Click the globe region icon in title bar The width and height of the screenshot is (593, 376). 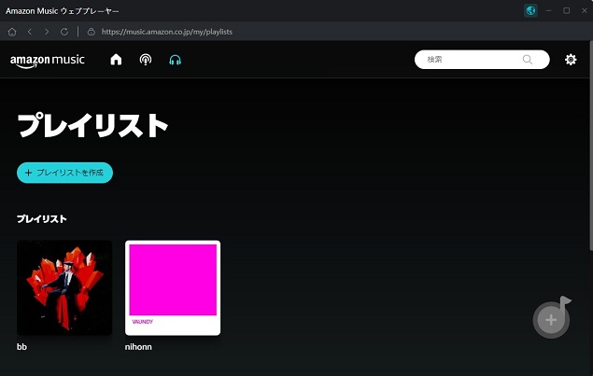[x=530, y=10]
